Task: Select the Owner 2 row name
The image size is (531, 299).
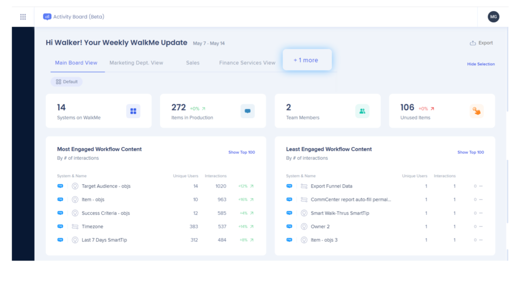Action: point(320,226)
